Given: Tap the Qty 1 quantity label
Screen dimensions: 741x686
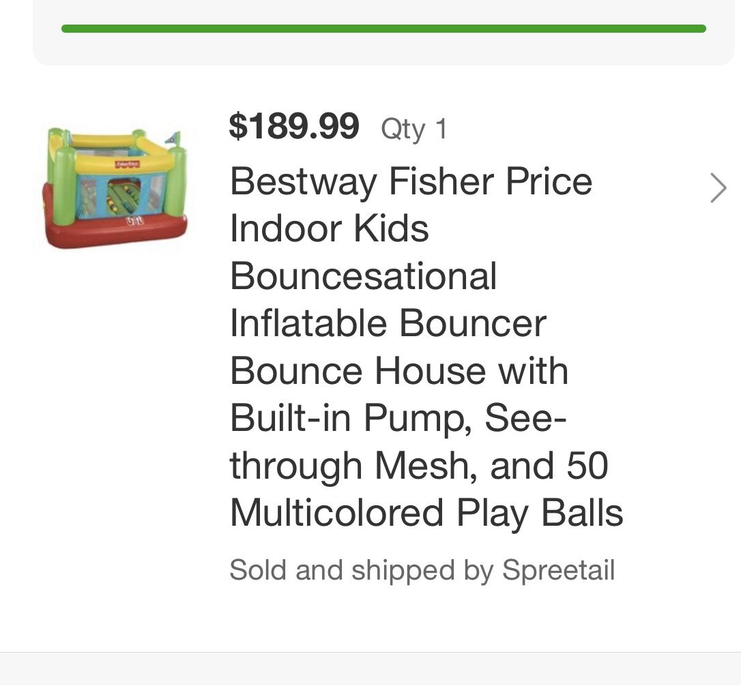Looking at the screenshot, I should [414, 129].
